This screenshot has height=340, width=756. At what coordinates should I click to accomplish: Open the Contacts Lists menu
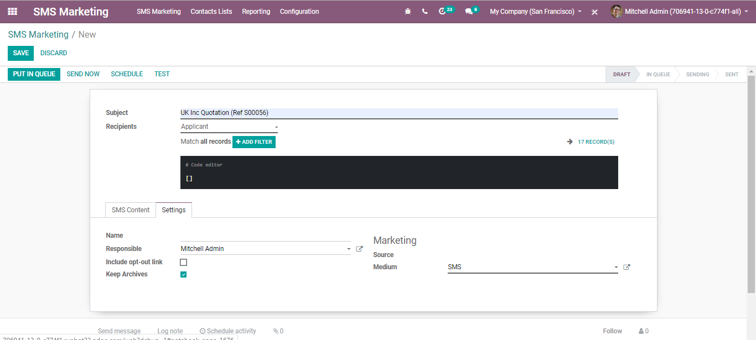[211, 11]
